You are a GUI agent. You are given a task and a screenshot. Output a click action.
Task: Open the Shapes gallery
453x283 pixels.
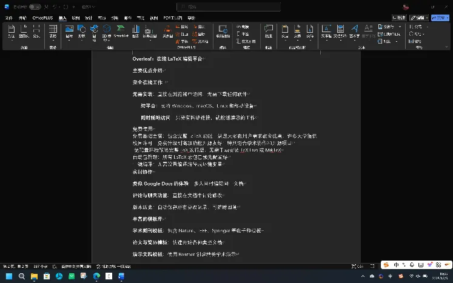point(82,32)
